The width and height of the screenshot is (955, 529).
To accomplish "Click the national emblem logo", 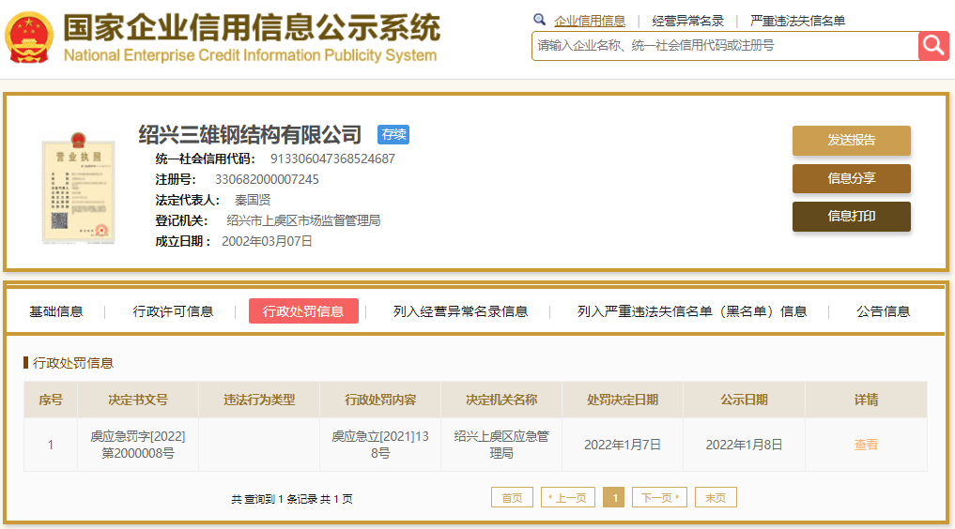I will (x=28, y=38).
